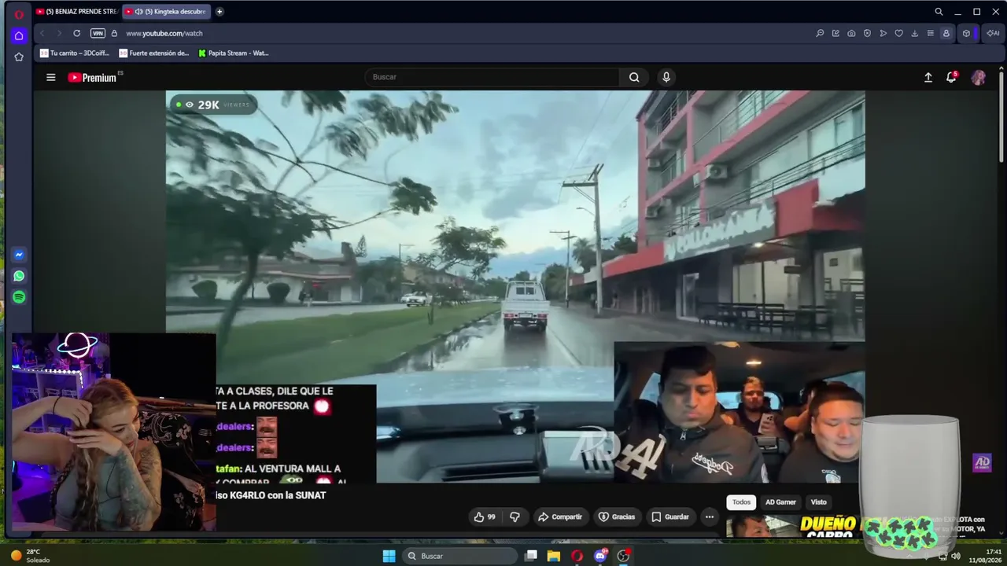Like the video with thumbs up
Screen dimensions: 1007x566
click(x=485, y=516)
